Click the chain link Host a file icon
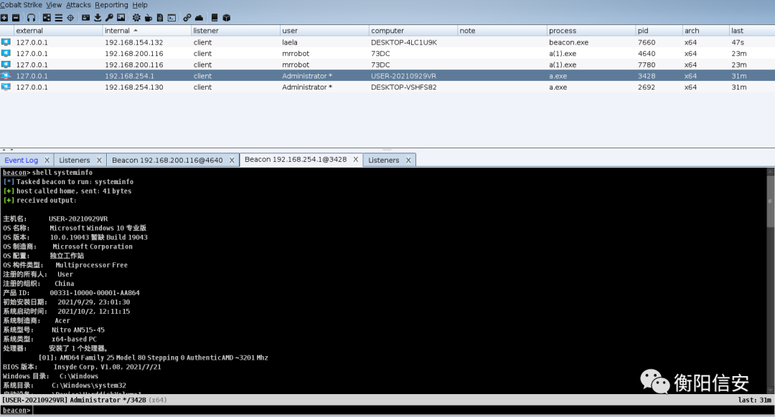The height and width of the screenshot is (417, 775). pos(187,18)
